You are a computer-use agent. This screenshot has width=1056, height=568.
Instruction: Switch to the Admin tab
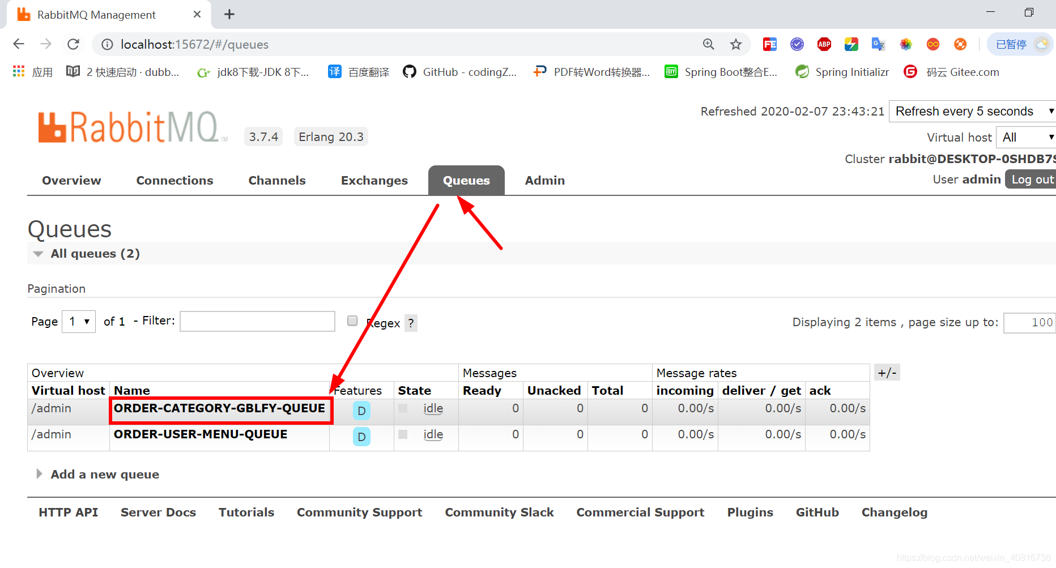click(x=545, y=181)
